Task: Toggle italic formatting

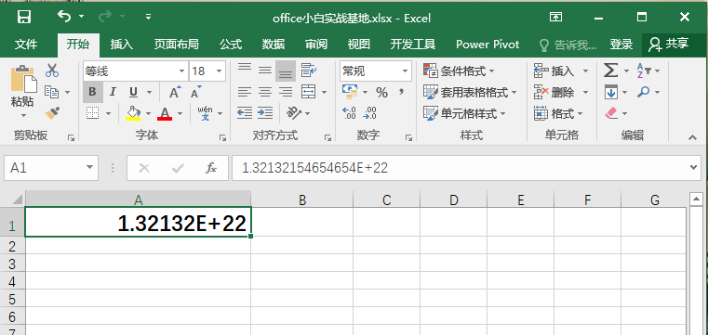Action: click(113, 92)
